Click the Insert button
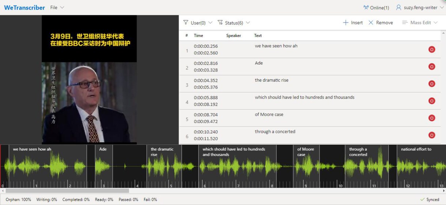This screenshot has height=205, width=446. (x=353, y=23)
